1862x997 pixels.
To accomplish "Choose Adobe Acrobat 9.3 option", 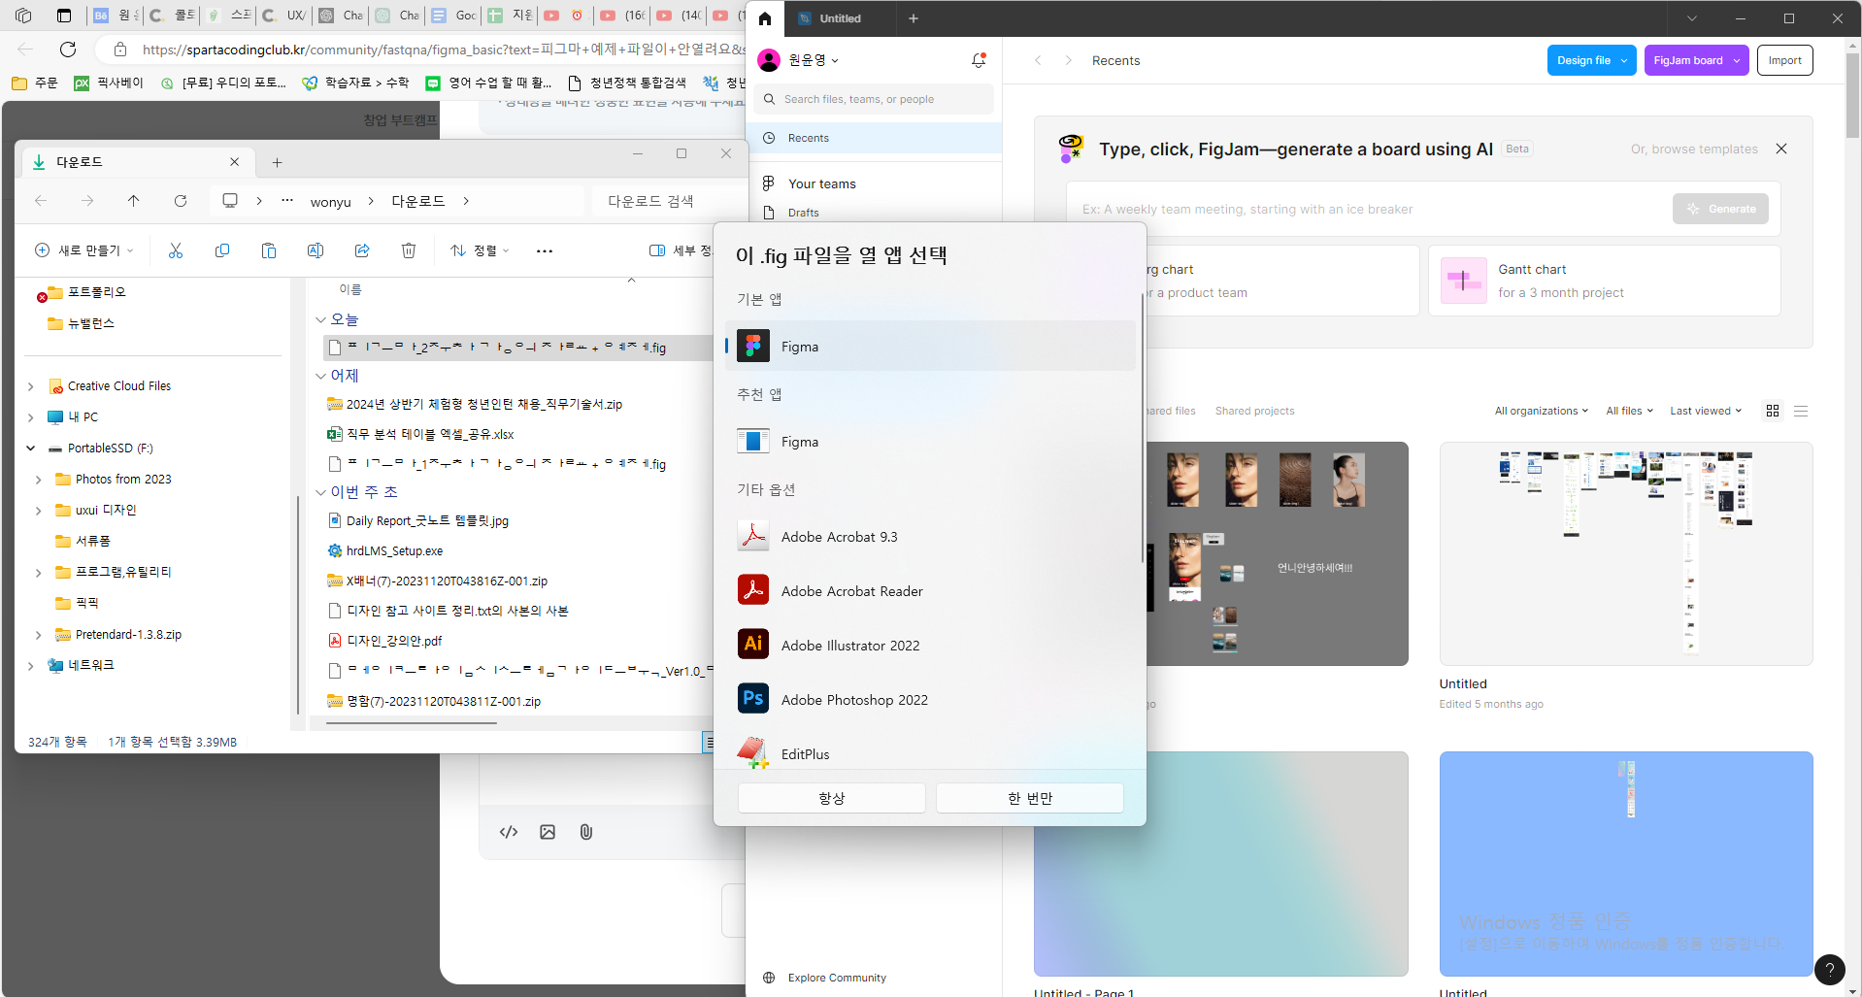I will click(x=930, y=536).
